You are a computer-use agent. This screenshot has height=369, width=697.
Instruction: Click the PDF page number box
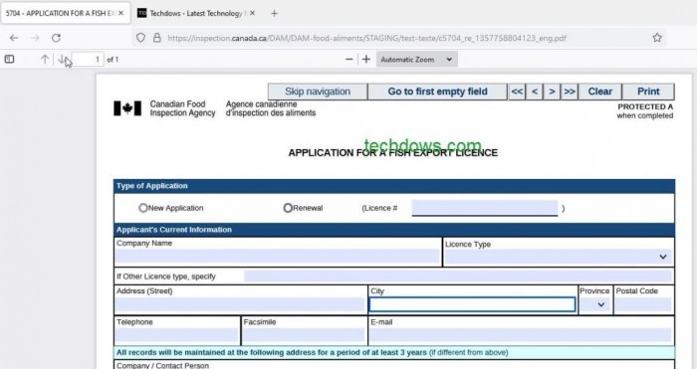[88, 59]
